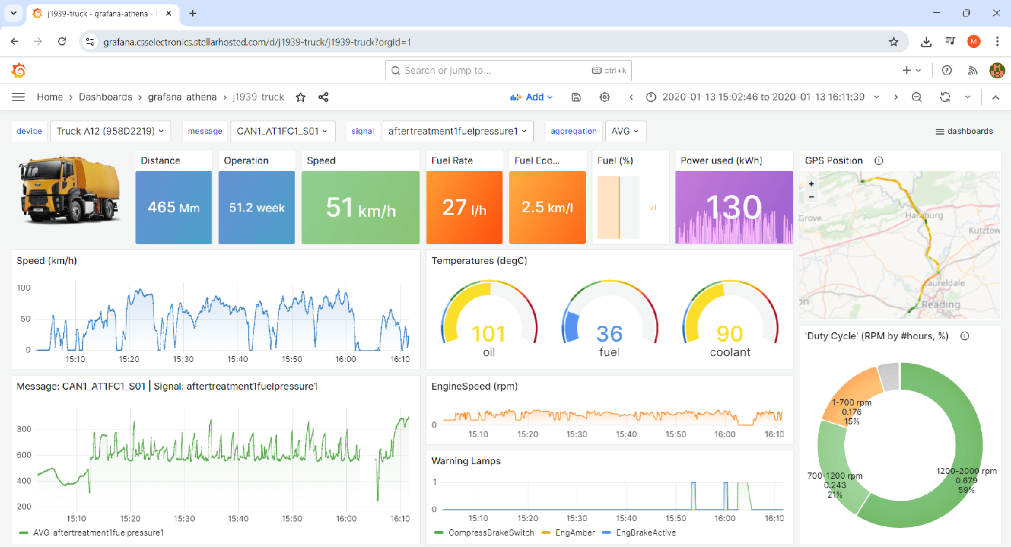Open the device Truck A12 dropdown
This screenshot has width=1011, height=547.
(111, 131)
